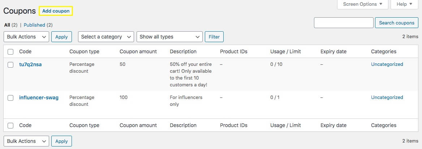The height and width of the screenshot is (149, 422).
Task: Expand the Show all types dropdown
Action: 169,37
